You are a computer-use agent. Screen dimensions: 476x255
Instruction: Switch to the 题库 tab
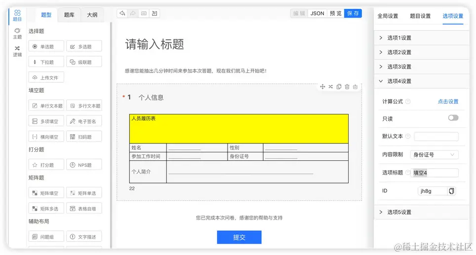click(x=69, y=15)
